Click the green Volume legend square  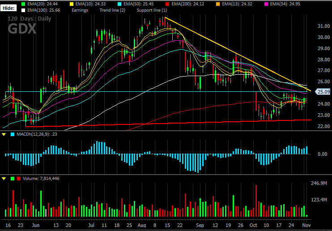coord(13,179)
